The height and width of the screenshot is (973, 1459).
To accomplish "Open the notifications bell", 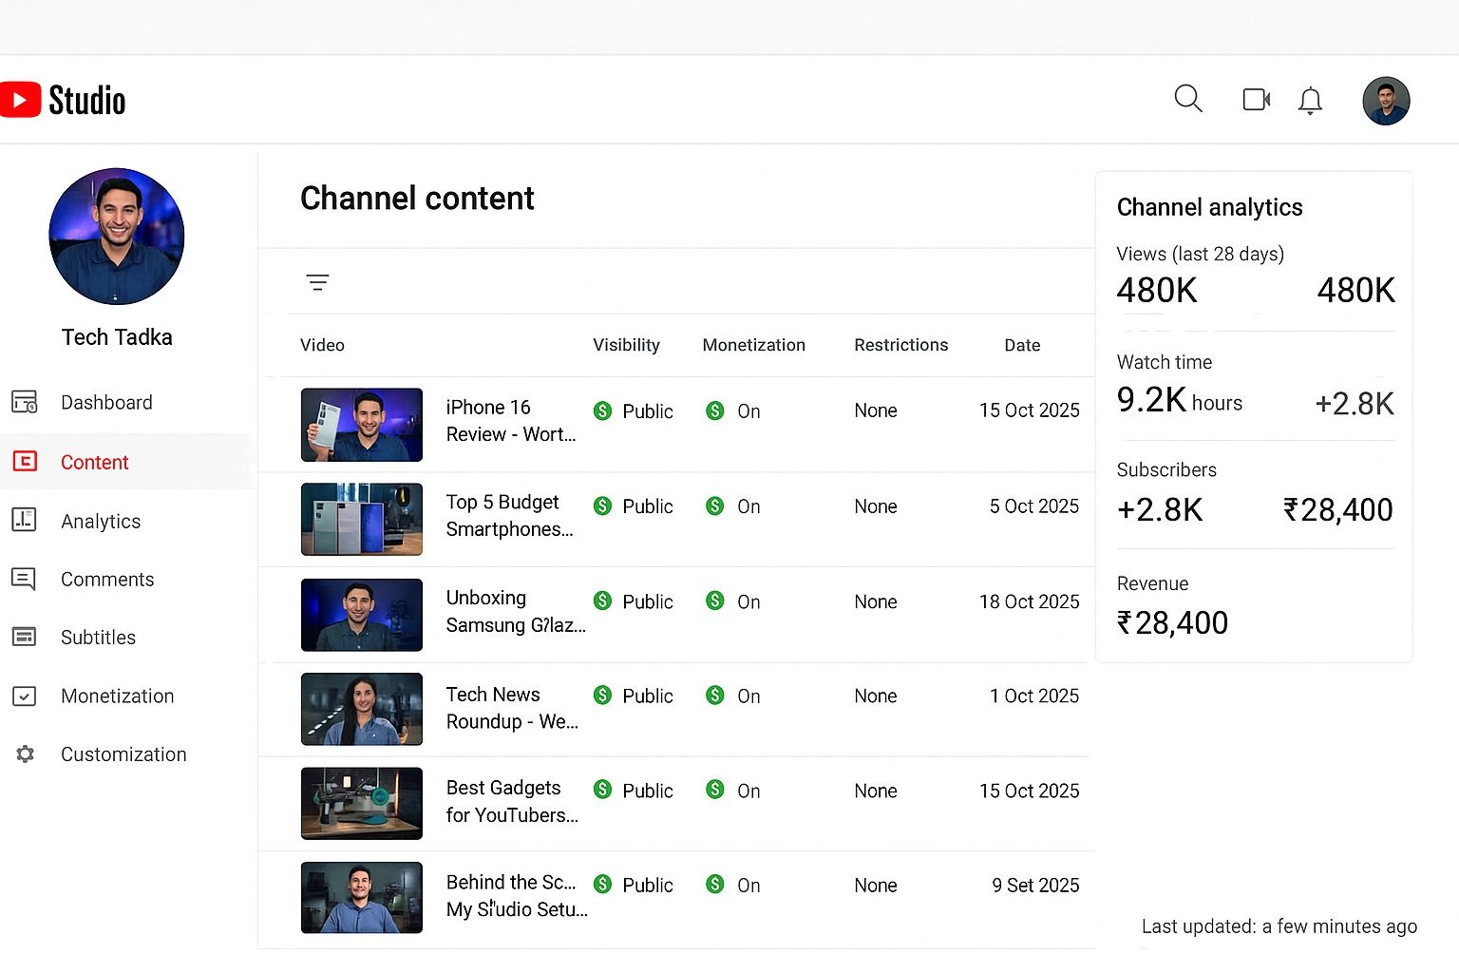I will (x=1310, y=100).
